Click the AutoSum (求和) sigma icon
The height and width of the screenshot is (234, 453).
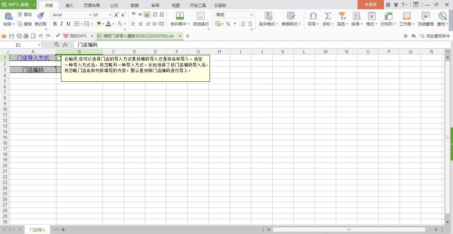328,16
